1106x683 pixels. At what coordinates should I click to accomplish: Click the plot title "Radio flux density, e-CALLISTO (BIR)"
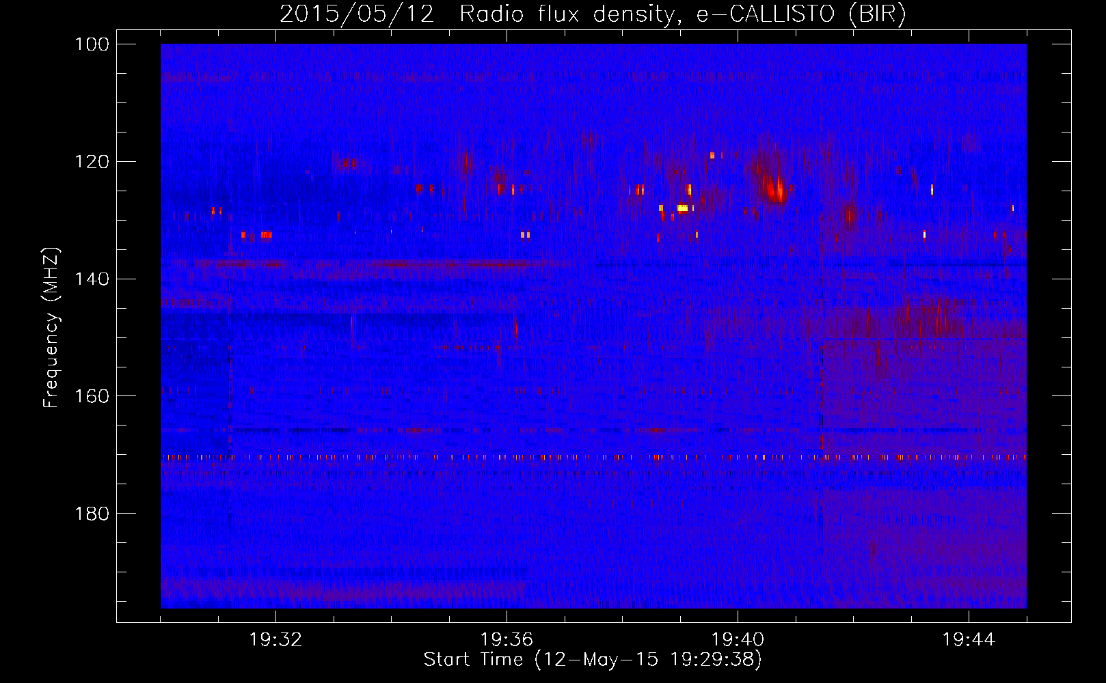pyautogui.click(x=682, y=14)
